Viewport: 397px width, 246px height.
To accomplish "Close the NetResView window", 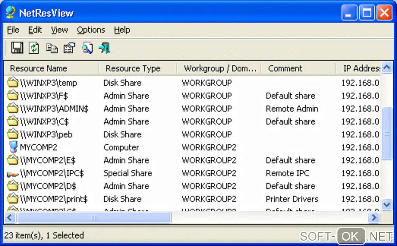I will tap(384, 13).
